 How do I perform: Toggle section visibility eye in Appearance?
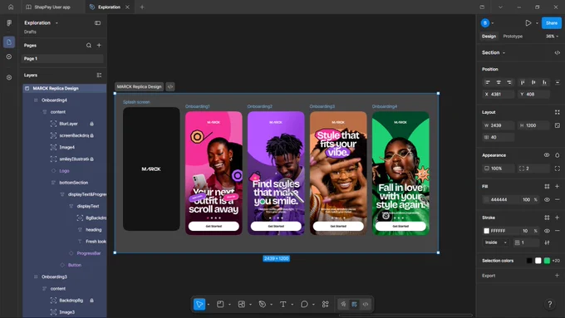pos(547,155)
